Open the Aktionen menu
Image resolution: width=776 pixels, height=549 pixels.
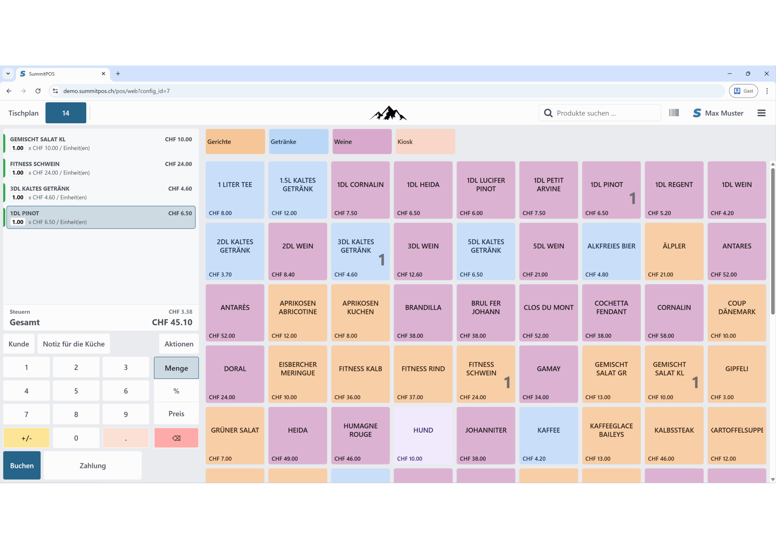[179, 344]
